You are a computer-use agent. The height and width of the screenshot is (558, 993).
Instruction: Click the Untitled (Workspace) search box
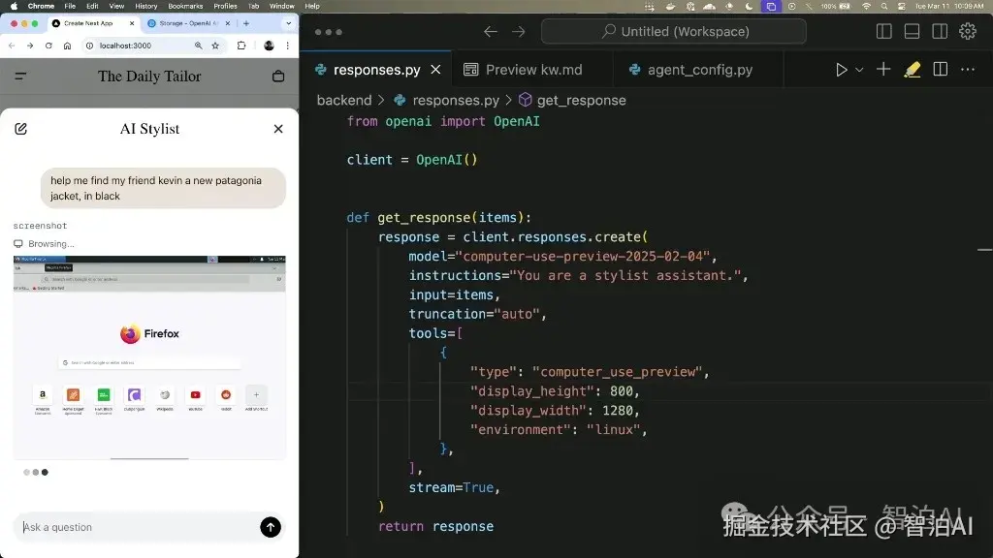coord(674,31)
